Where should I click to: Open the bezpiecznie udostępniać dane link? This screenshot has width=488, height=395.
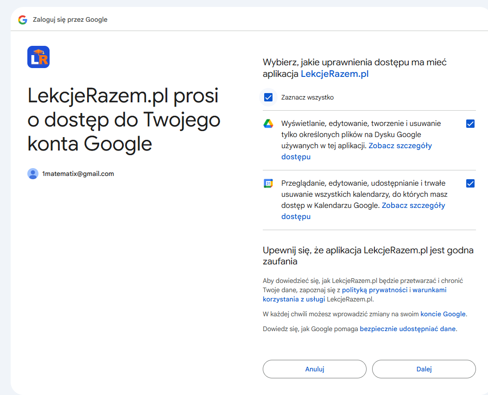click(408, 329)
